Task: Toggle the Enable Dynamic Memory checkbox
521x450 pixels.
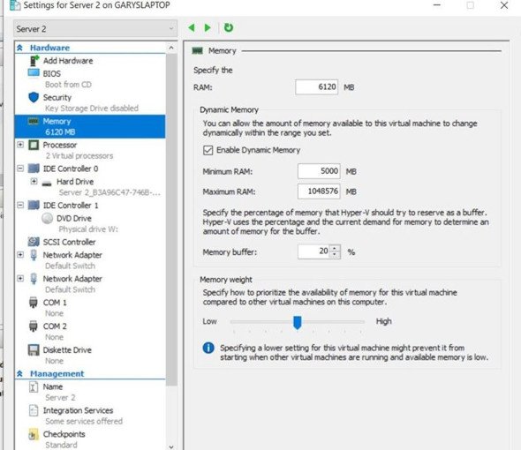Action: click(208, 150)
